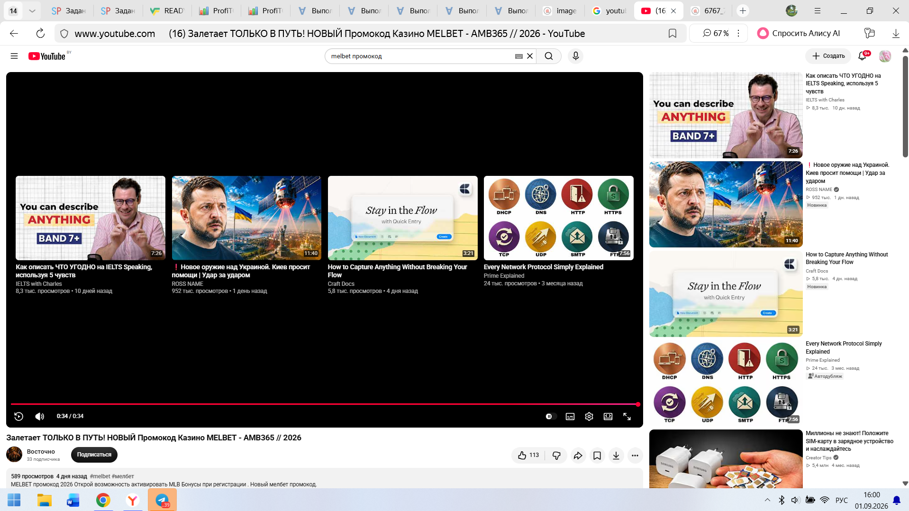This screenshot has height=511, width=909.
Task: Replay the video with the replay icon
Action: [18, 416]
